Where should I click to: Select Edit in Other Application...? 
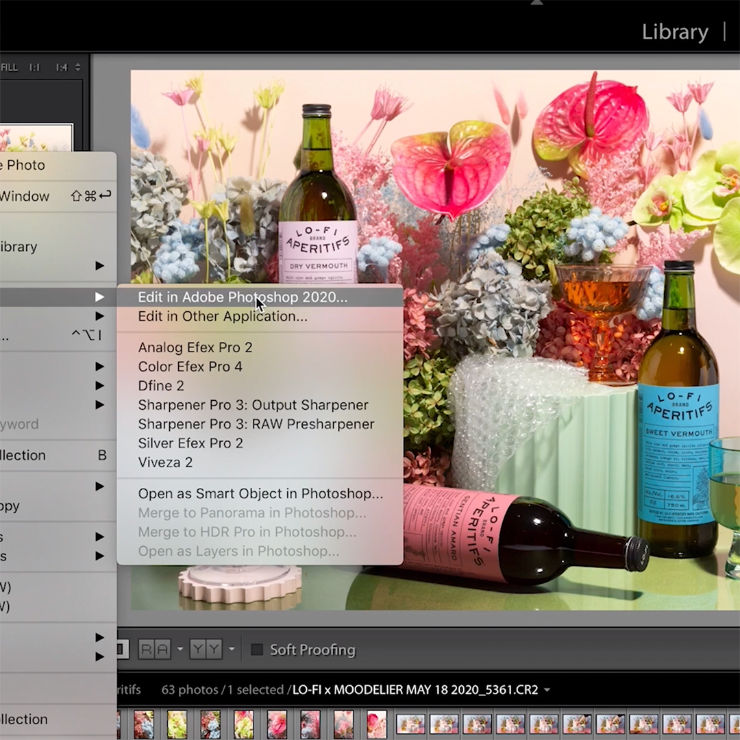tap(260, 316)
